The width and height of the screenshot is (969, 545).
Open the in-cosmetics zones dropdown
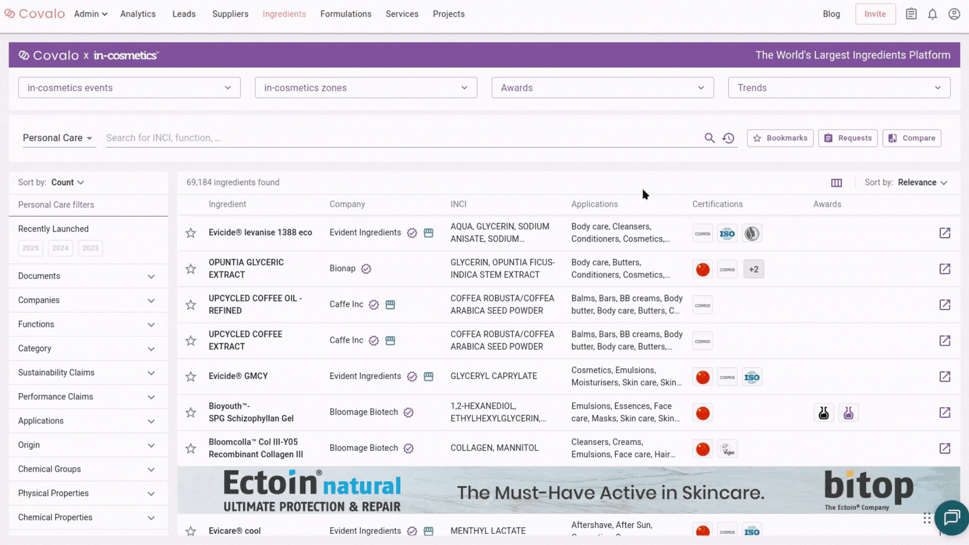pos(365,88)
